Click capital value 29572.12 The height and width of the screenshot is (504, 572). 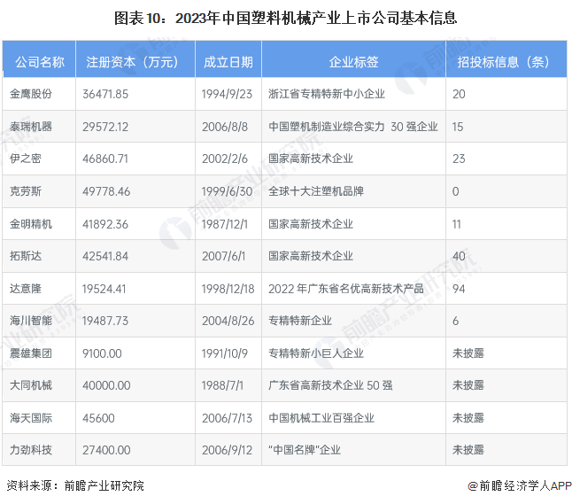[105, 127]
